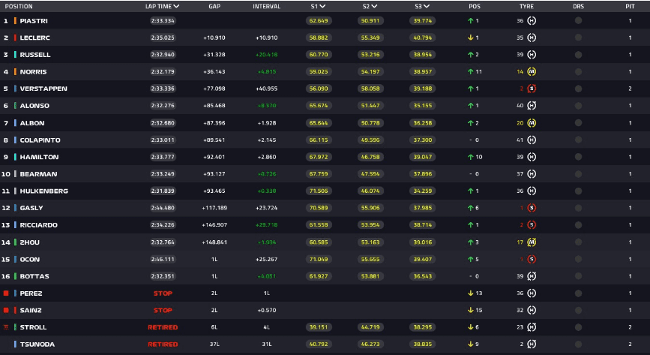Click Hulkenberg's hard tyre icon

(x=532, y=191)
